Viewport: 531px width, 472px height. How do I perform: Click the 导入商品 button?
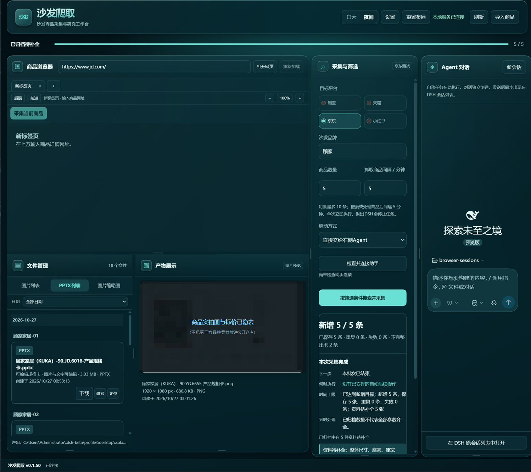tap(505, 17)
